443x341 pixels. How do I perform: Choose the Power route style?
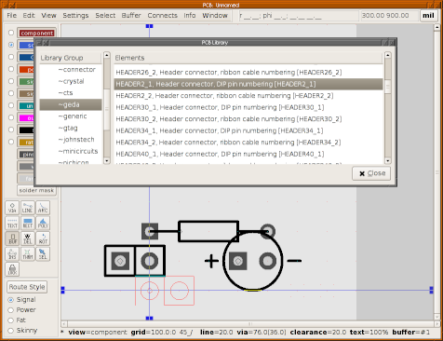pos(11,310)
